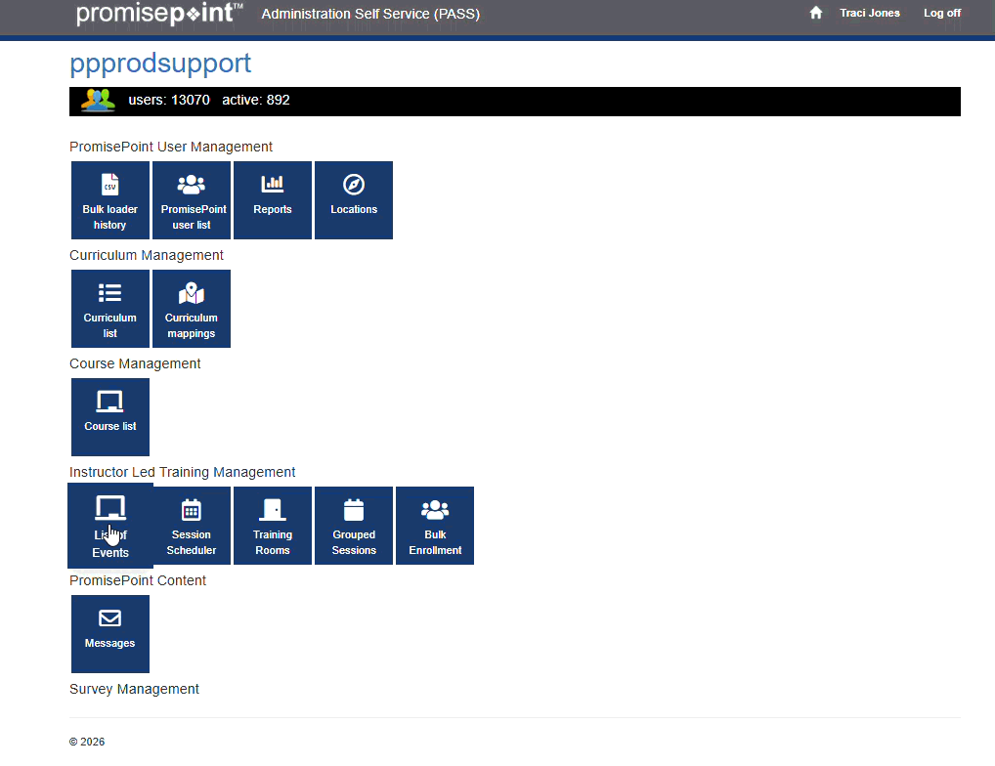Open the Grouped Sessions tile
995x766 pixels.
click(x=354, y=526)
